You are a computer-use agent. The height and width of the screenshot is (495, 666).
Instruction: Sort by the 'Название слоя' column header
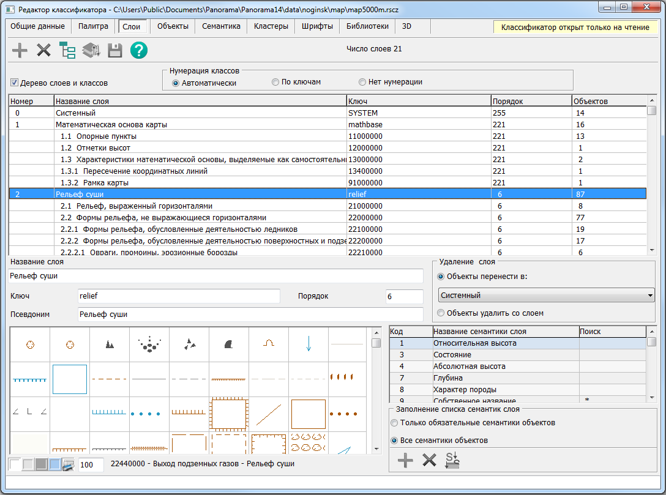[x=199, y=101]
